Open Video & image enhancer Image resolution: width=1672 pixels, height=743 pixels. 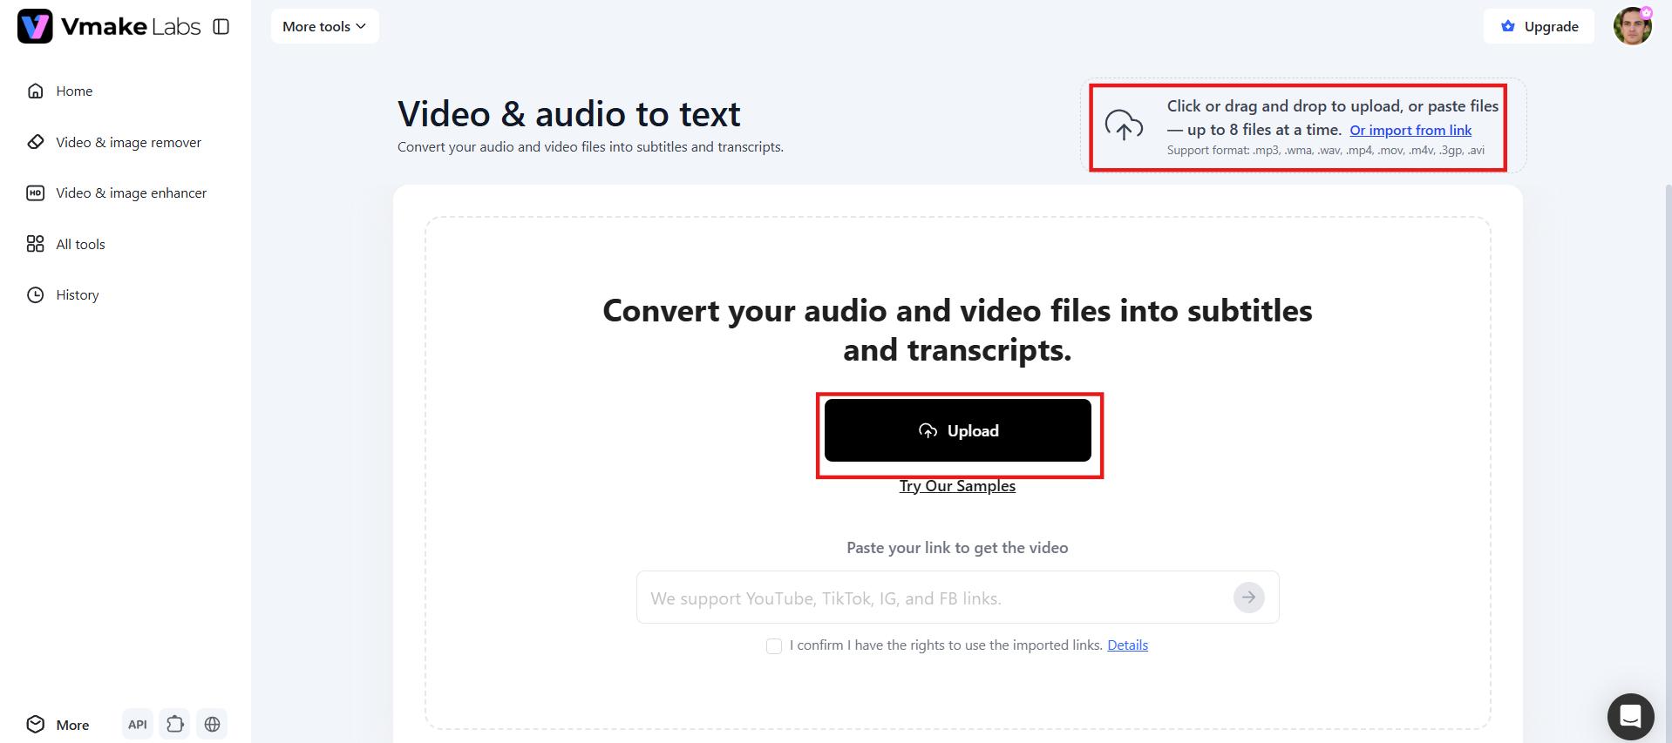pos(117,193)
